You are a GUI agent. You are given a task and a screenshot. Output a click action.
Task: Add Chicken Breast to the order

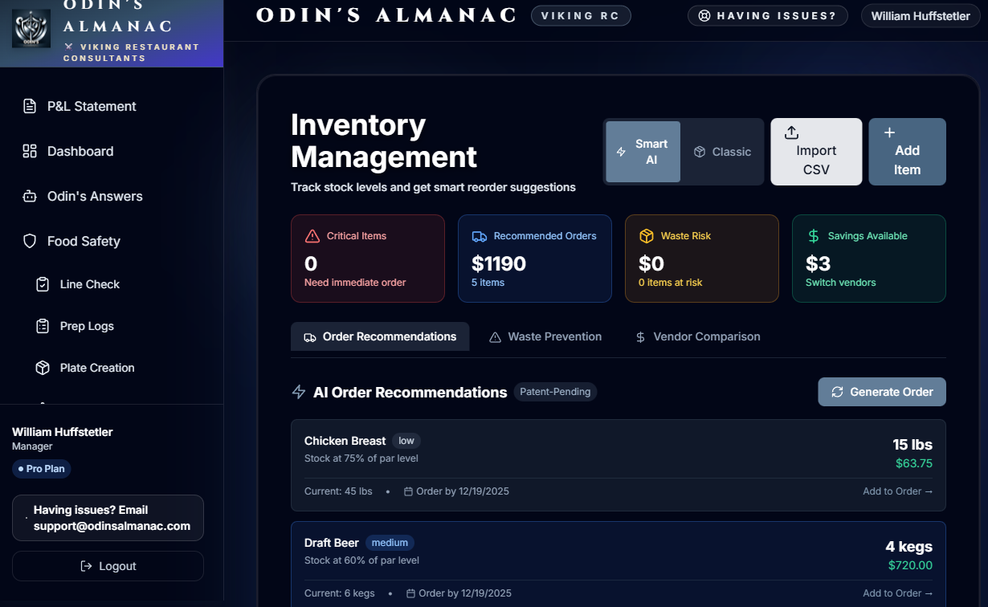tap(897, 491)
